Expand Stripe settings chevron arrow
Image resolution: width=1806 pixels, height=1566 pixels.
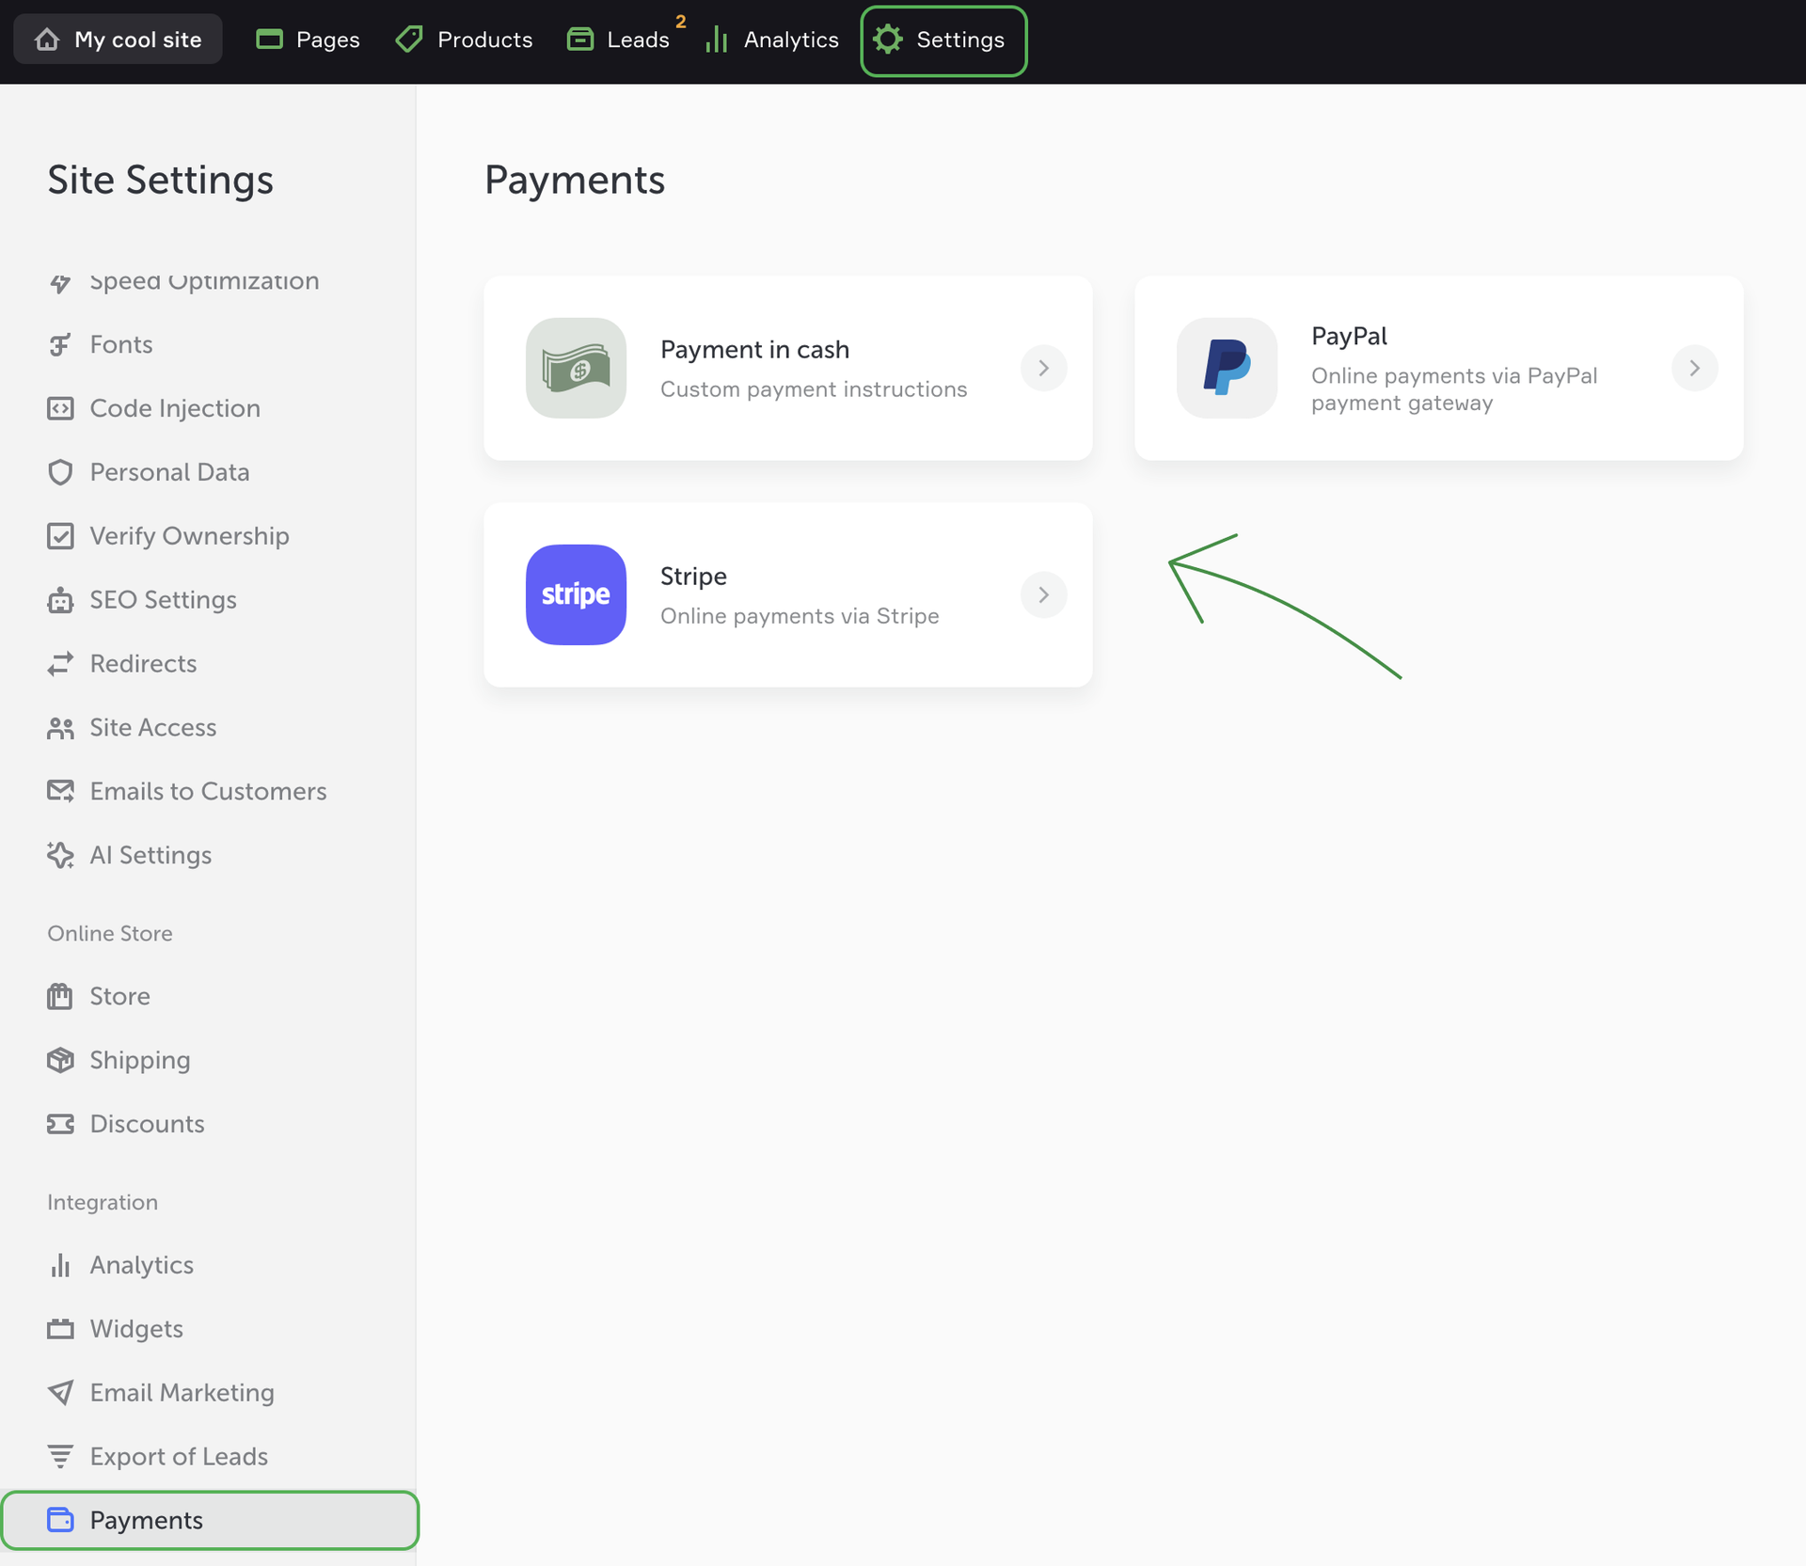pos(1043,594)
